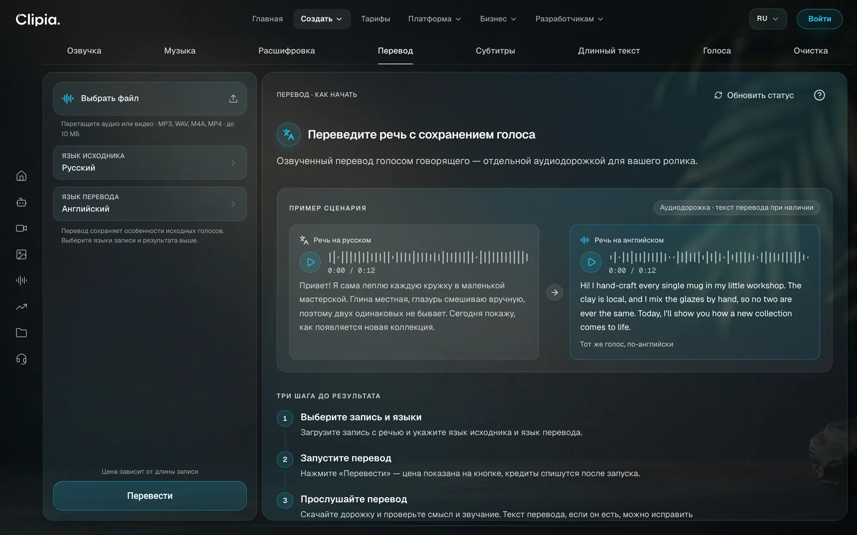Click Обновить статус
Image resolution: width=857 pixels, height=535 pixels.
(x=754, y=95)
